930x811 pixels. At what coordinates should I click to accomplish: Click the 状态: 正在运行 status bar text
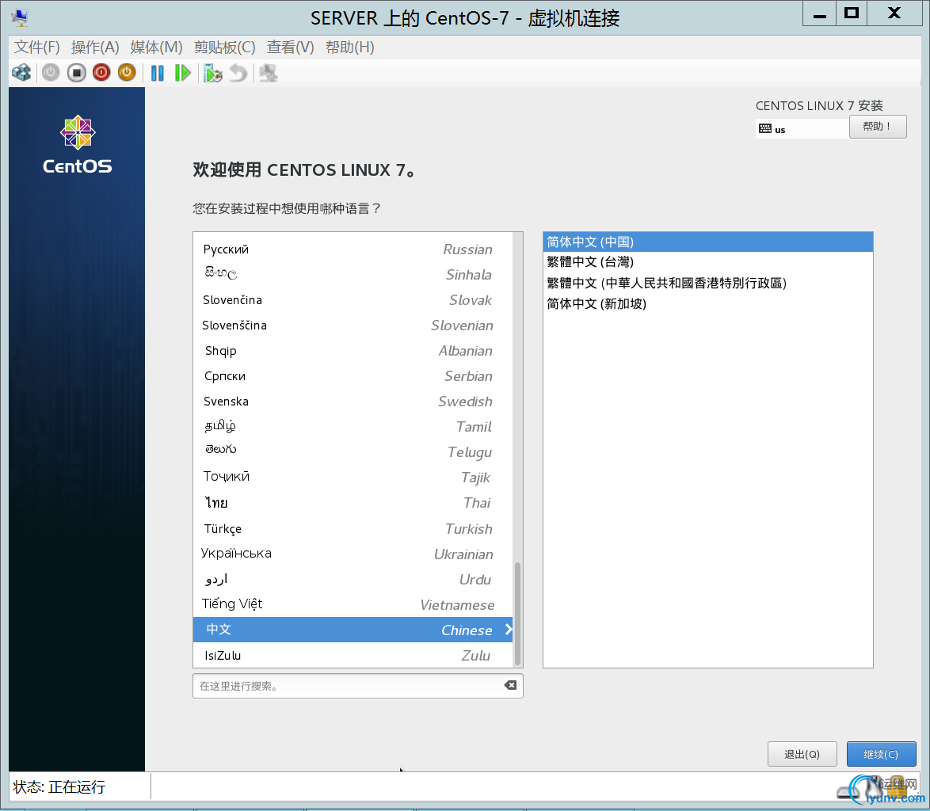point(59,786)
